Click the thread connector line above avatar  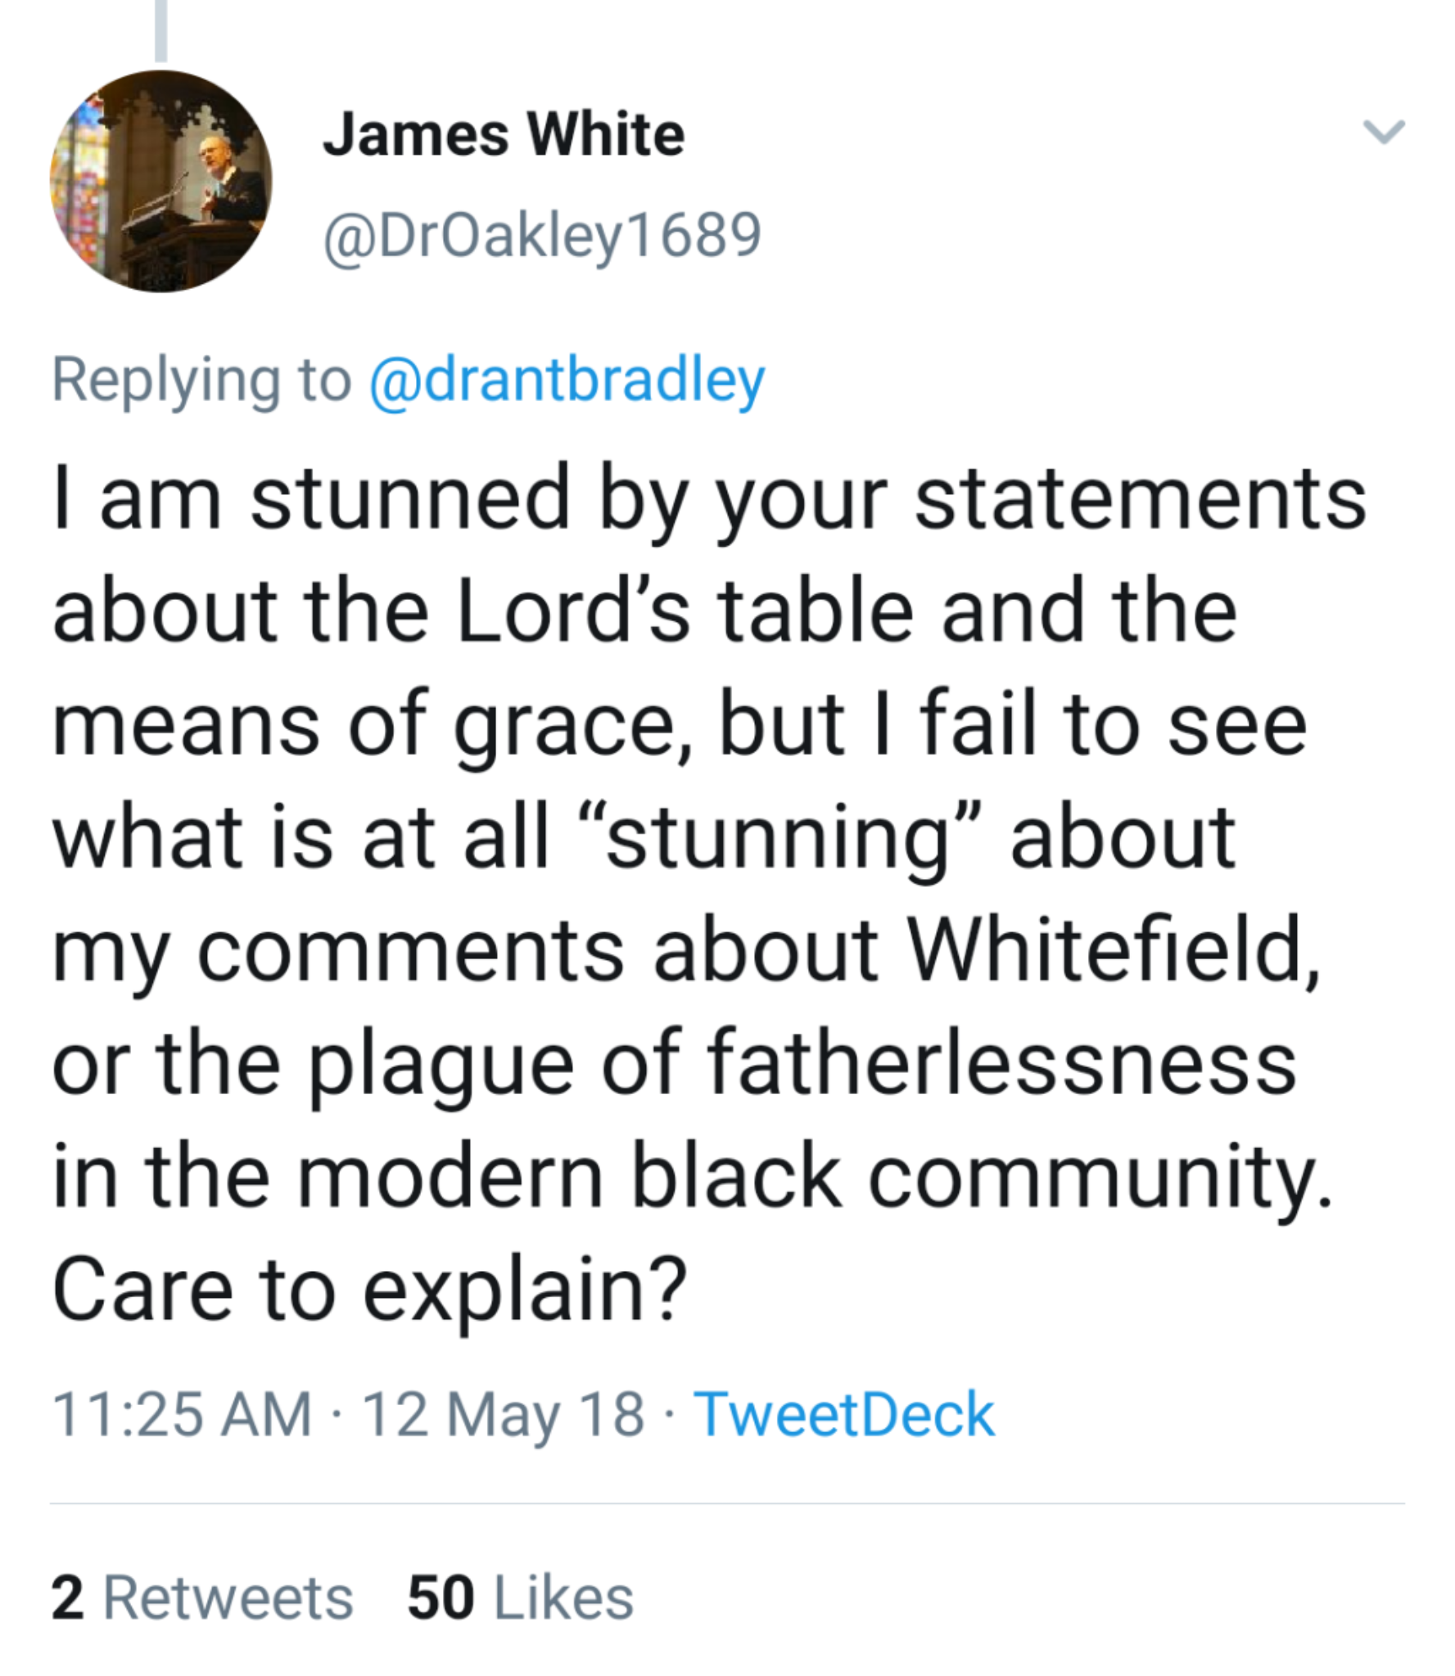pos(161,31)
